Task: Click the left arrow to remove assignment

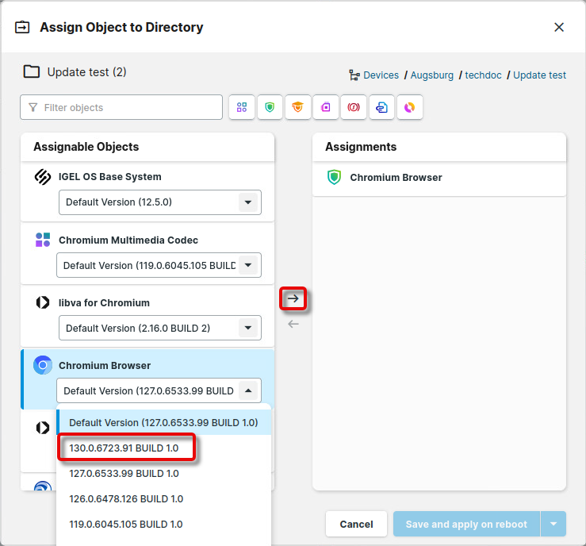Action: 293,324
